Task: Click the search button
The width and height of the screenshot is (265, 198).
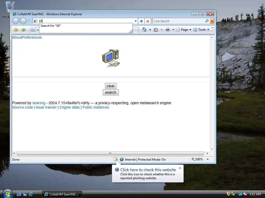Action: (111, 92)
